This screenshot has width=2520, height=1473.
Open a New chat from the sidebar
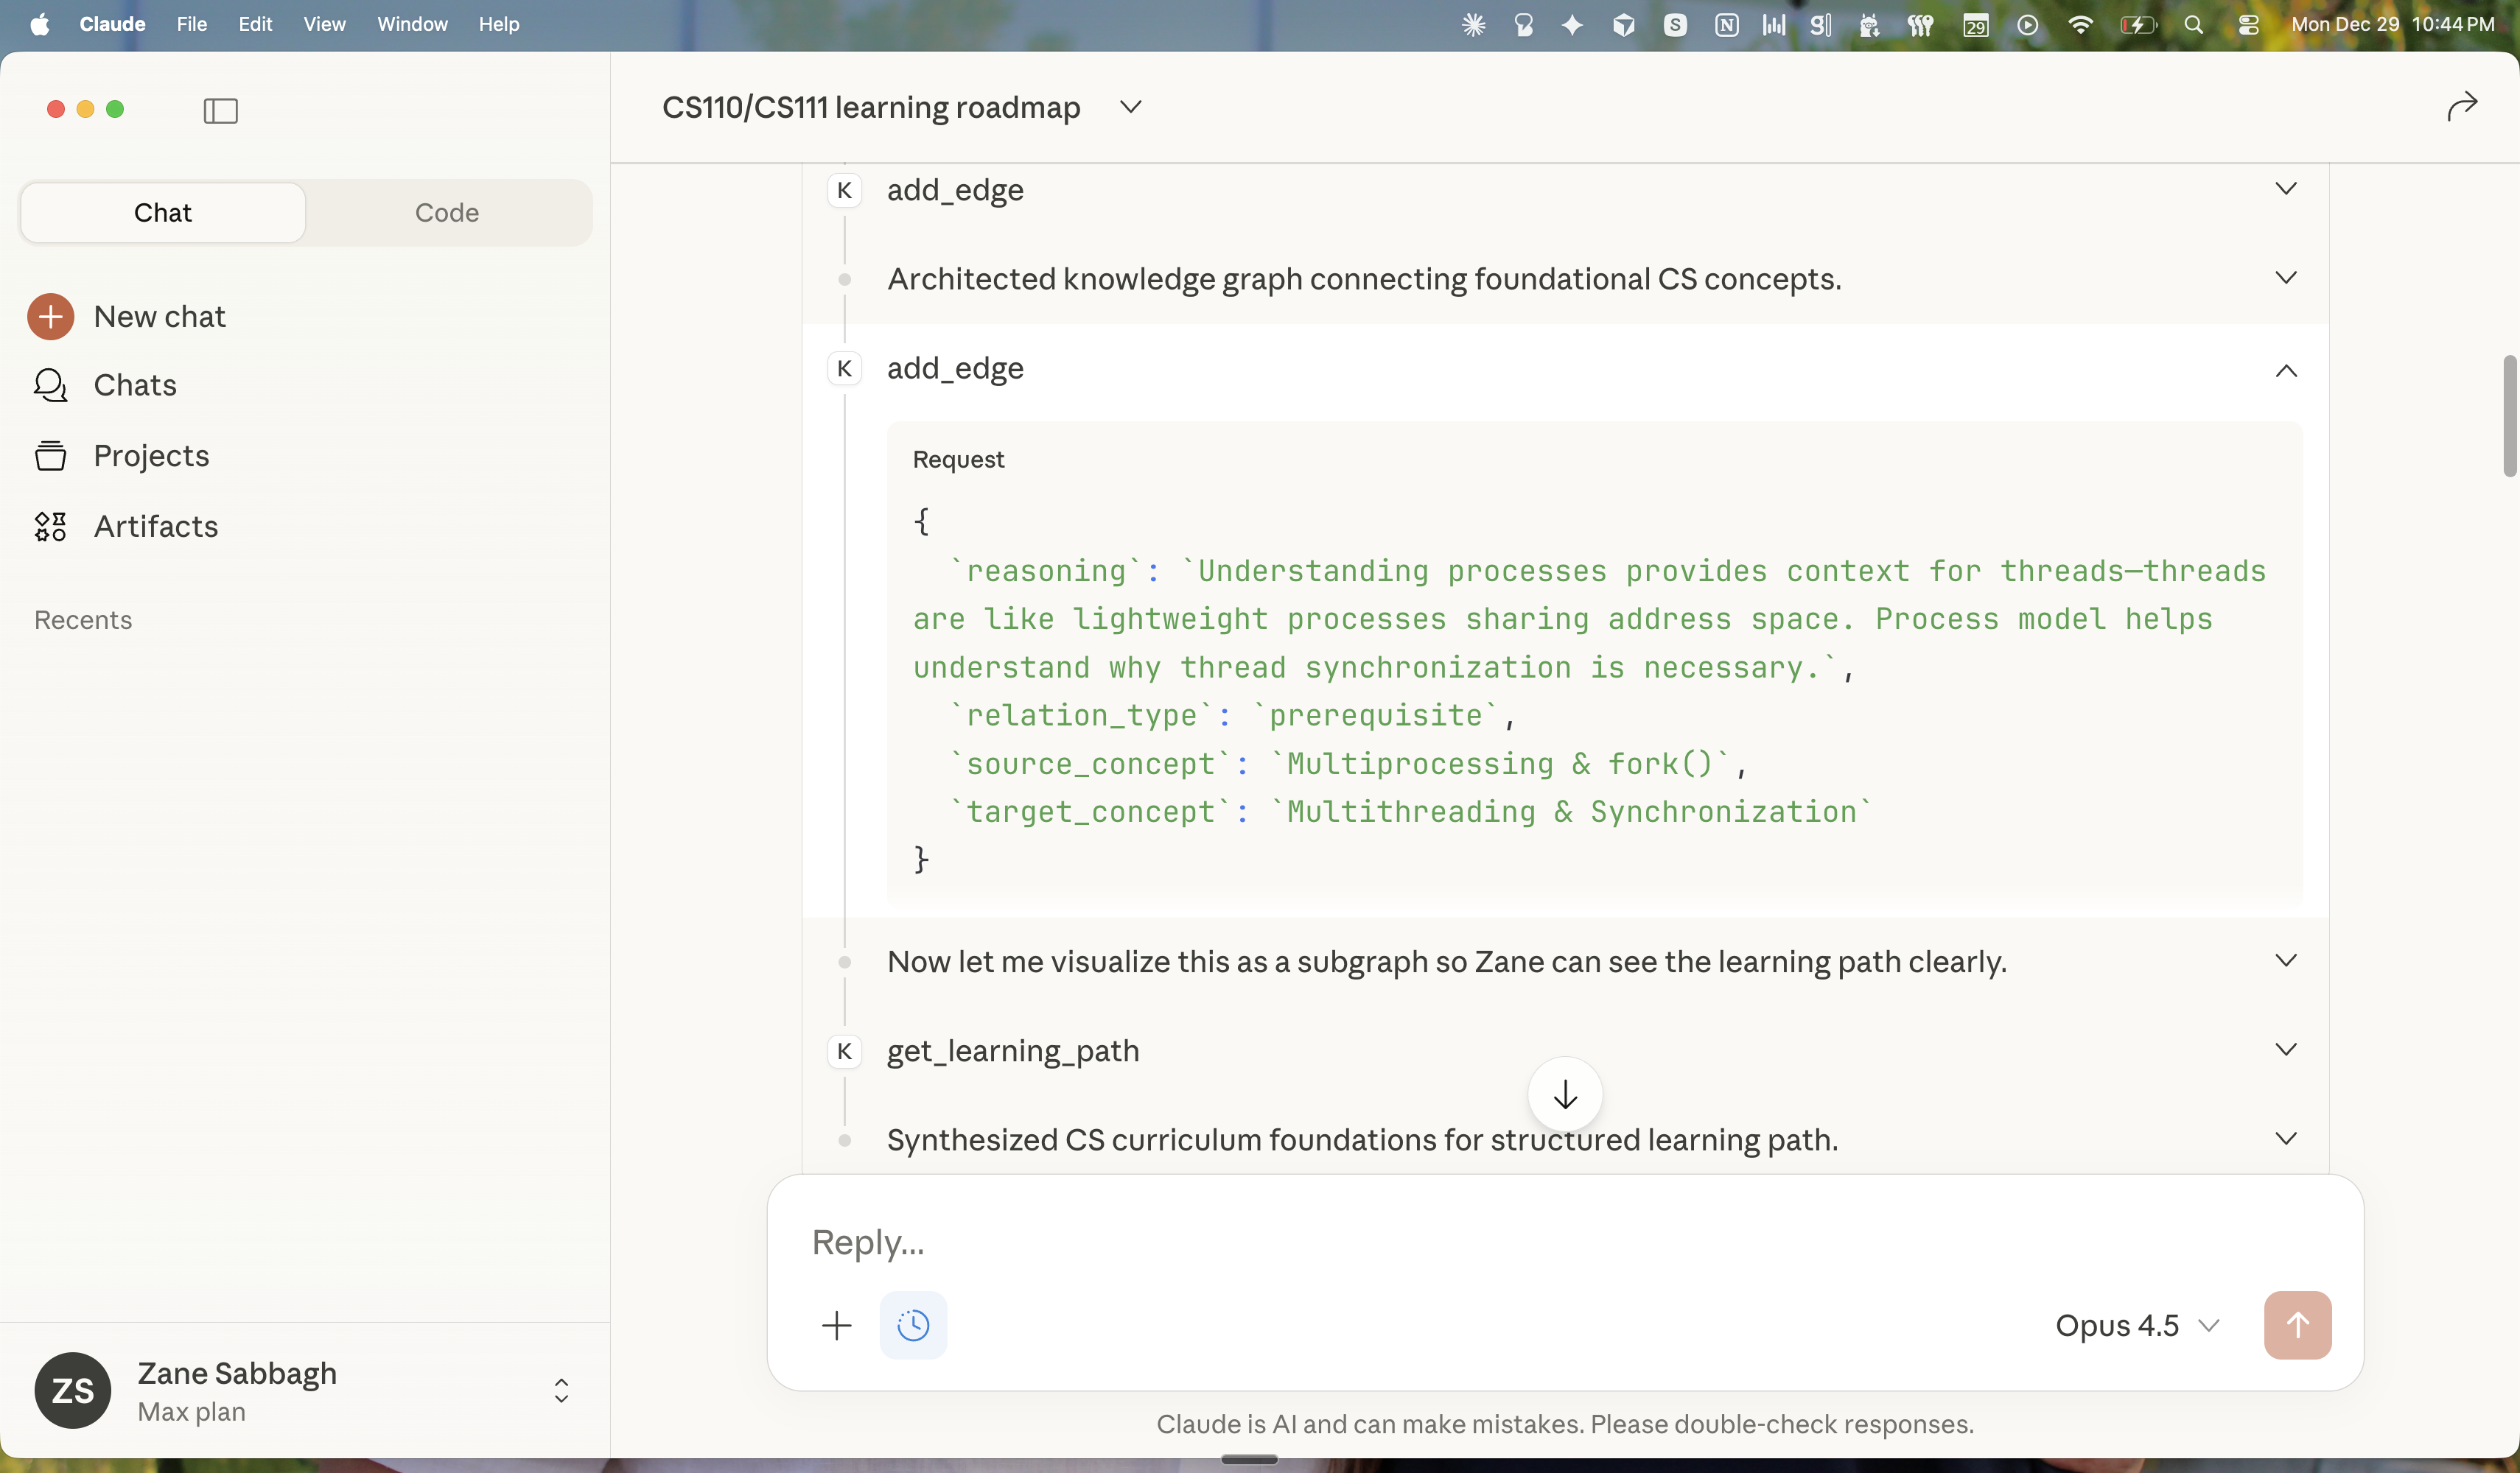pos(160,316)
